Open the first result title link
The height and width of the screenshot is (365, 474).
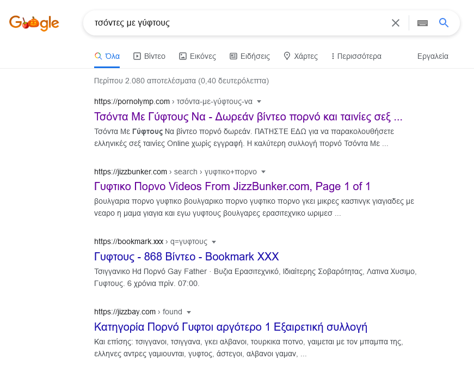click(248, 117)
